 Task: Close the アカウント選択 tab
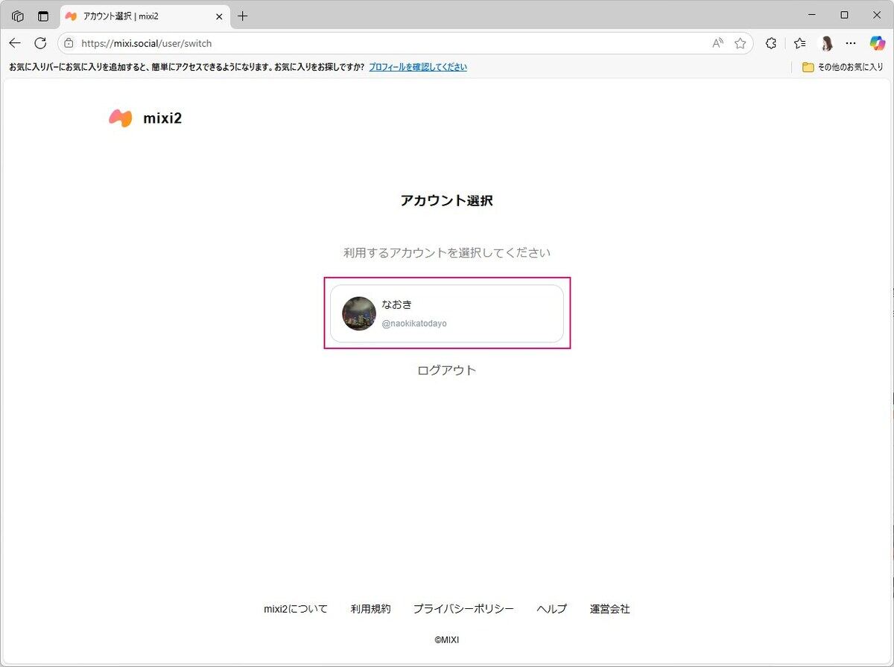(219, 16)
